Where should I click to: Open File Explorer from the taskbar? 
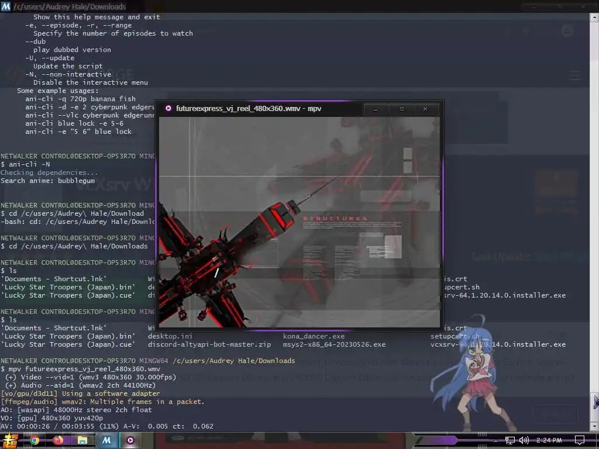[82, 441]
